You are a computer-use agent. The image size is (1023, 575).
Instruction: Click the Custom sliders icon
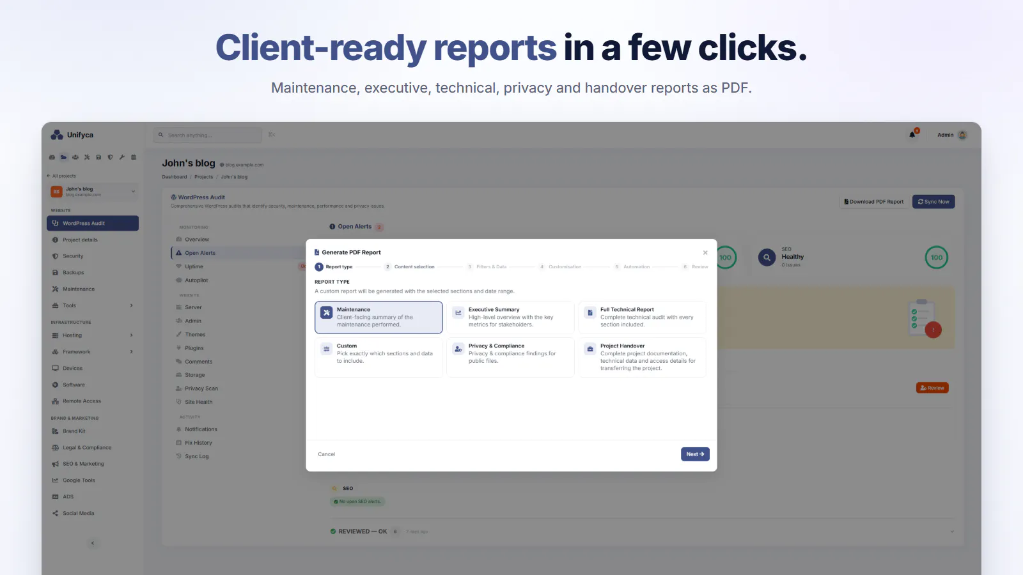pos(327,349)
